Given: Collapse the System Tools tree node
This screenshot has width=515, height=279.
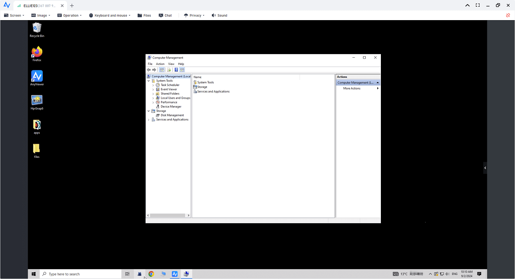Looking at the screenshot, I should (148, 81).
